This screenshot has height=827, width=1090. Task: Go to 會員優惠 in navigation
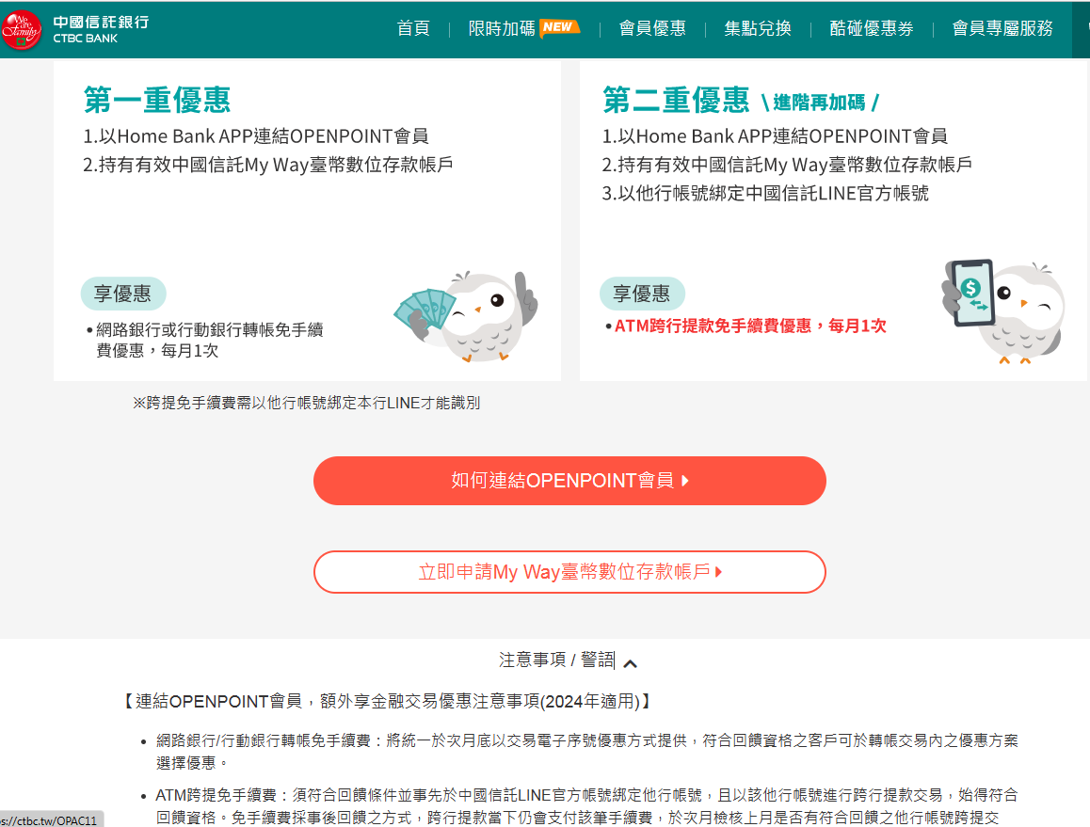(x=652, y=28)
